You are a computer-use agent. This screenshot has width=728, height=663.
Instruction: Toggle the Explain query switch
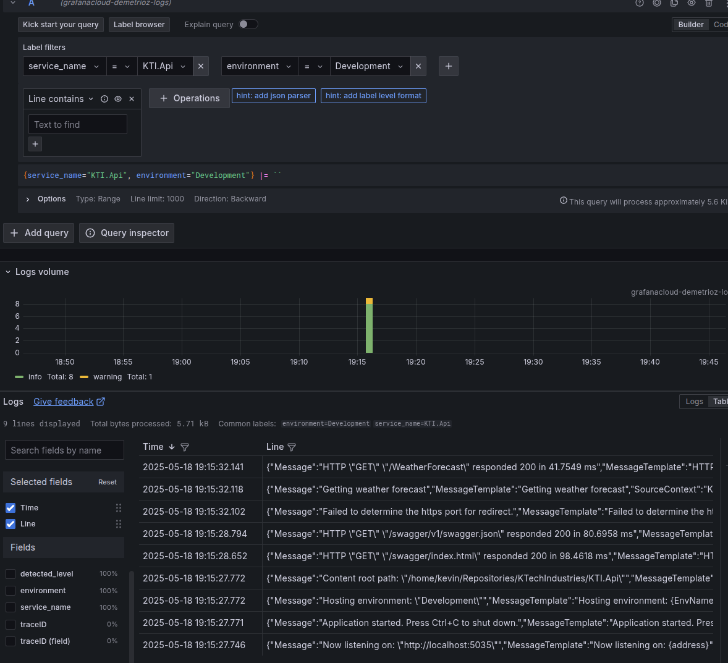click(x=248, y=24)
